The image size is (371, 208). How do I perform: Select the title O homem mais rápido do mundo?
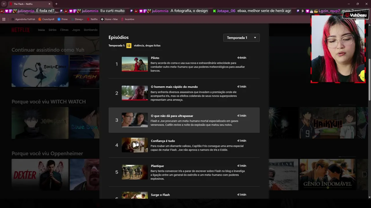[x=174, y=87]
